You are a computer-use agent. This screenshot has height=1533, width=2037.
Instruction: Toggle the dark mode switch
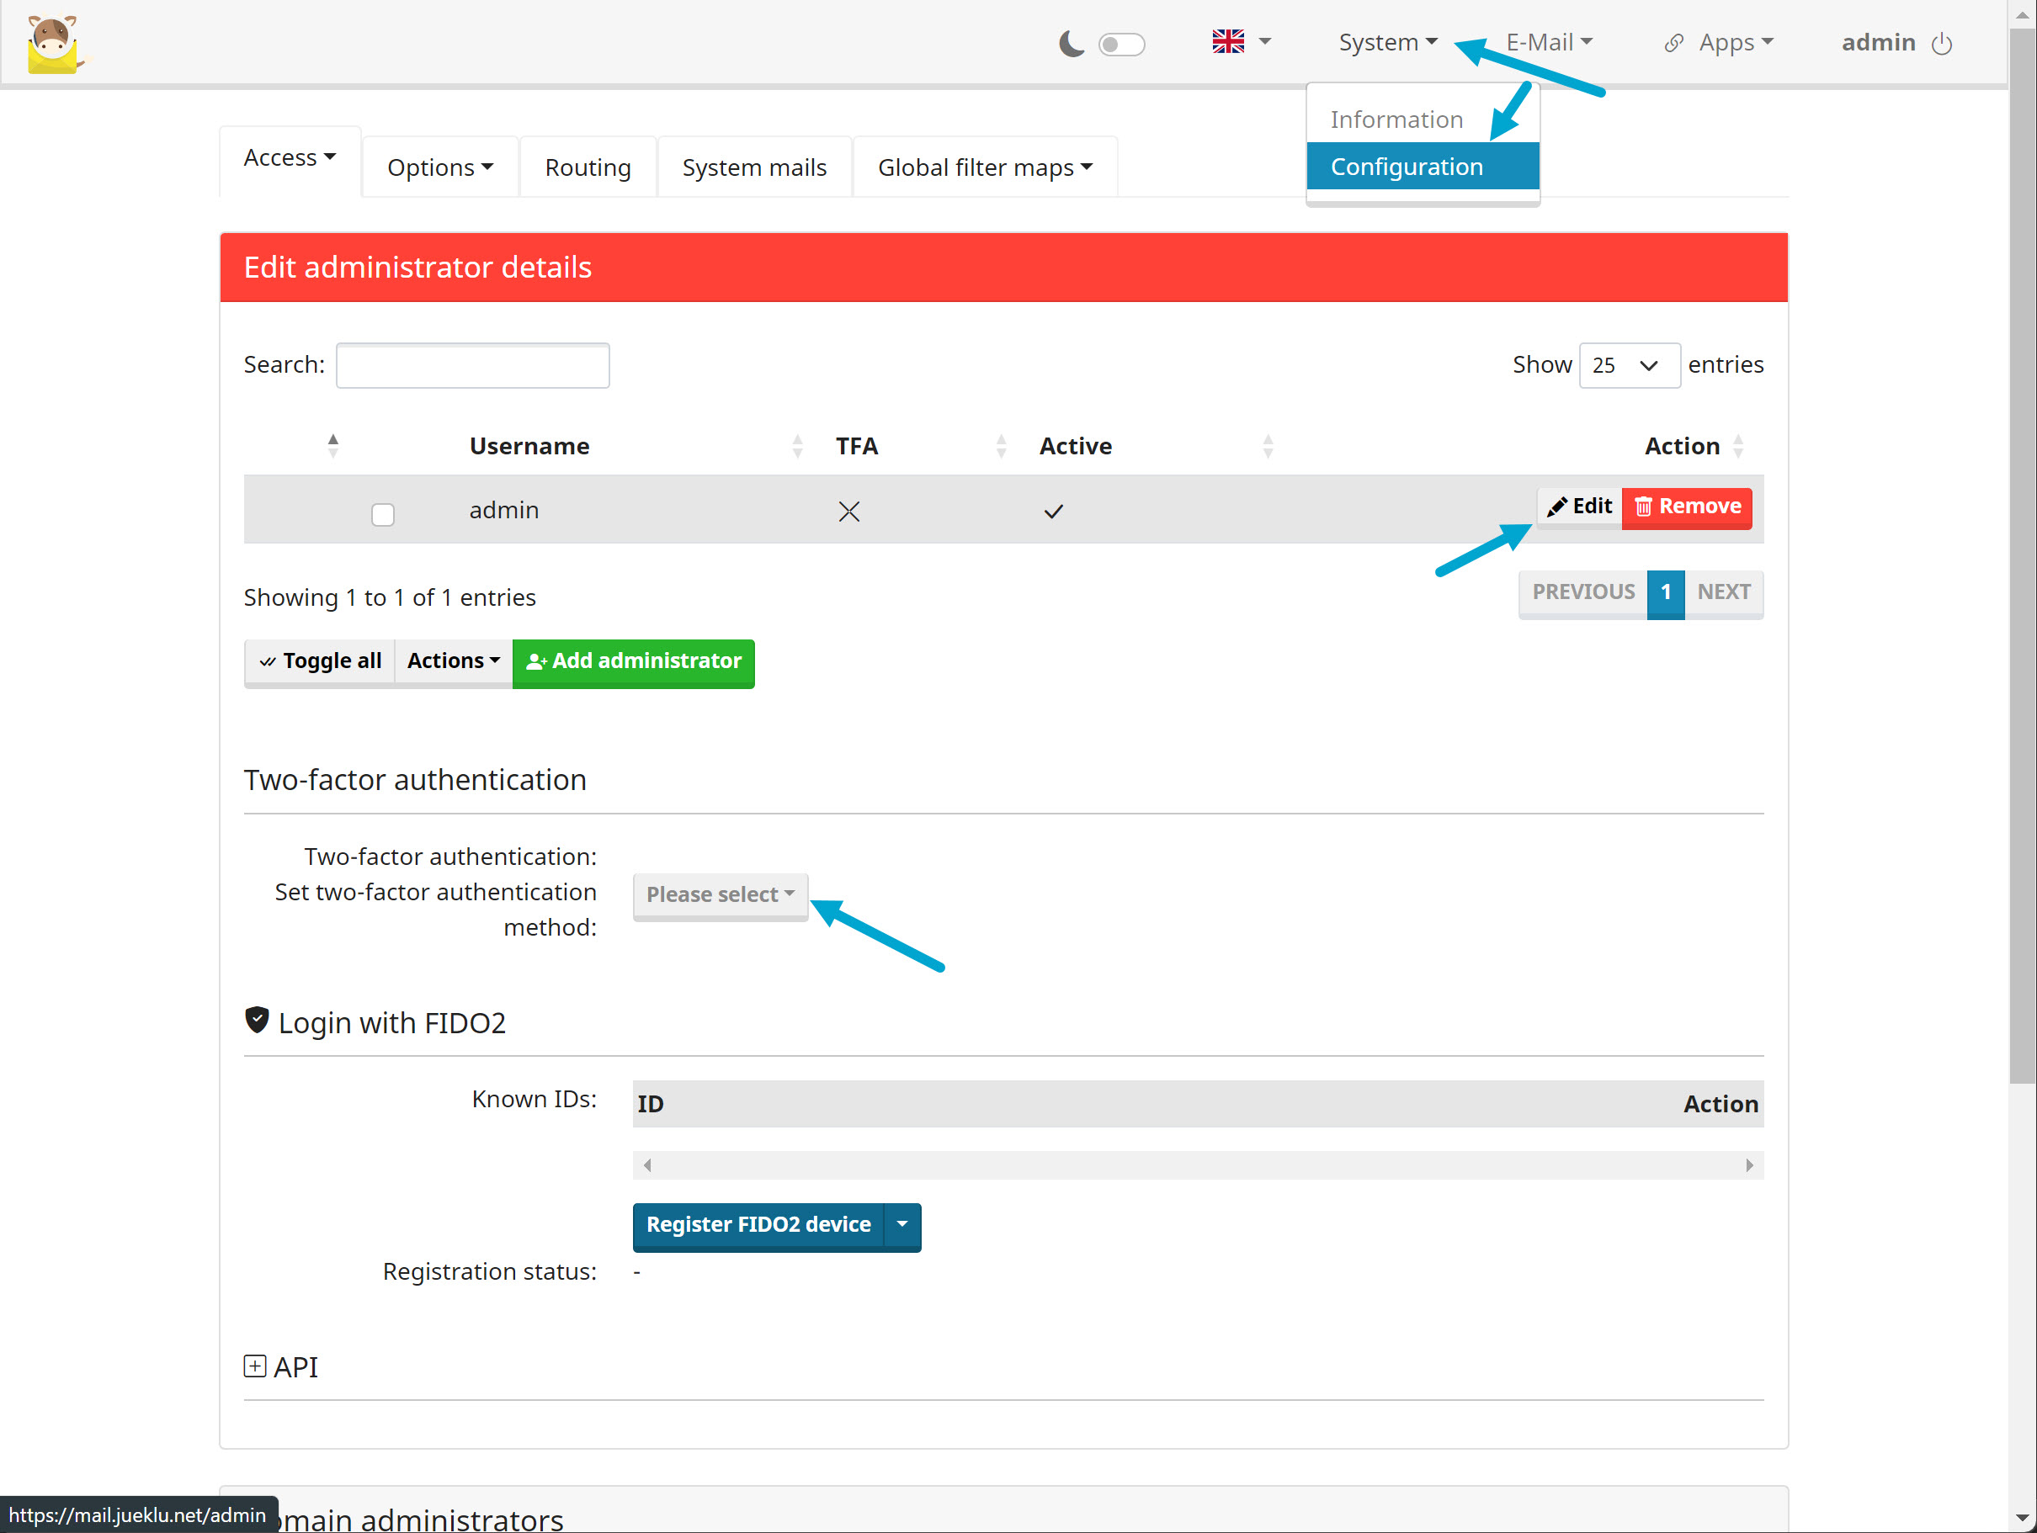[x=1120, y=45]
